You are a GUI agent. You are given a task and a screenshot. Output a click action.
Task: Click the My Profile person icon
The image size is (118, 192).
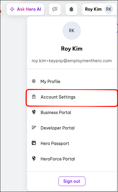pyautogui.click(x=34, y=81)
